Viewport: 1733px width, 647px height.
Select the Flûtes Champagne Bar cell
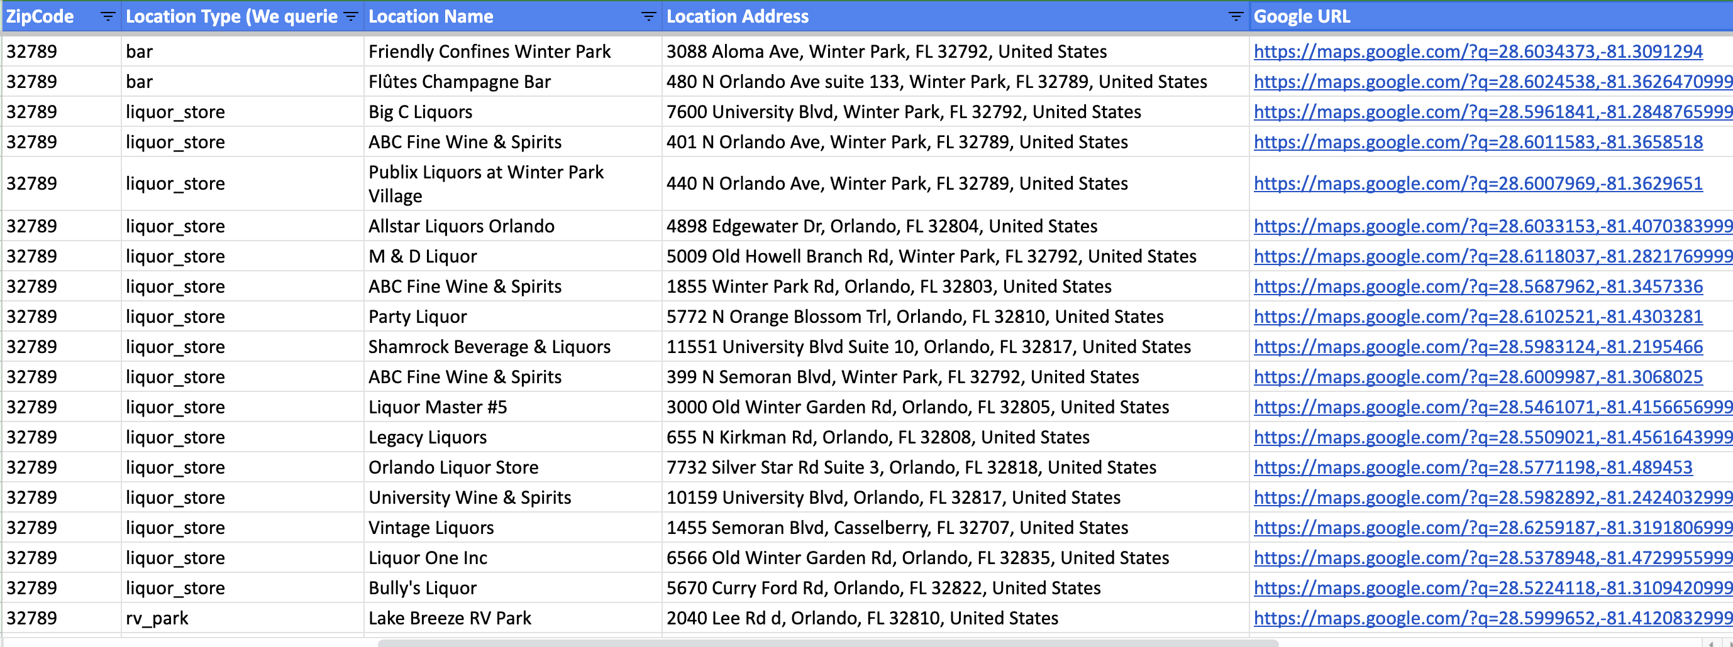[512, 82]
